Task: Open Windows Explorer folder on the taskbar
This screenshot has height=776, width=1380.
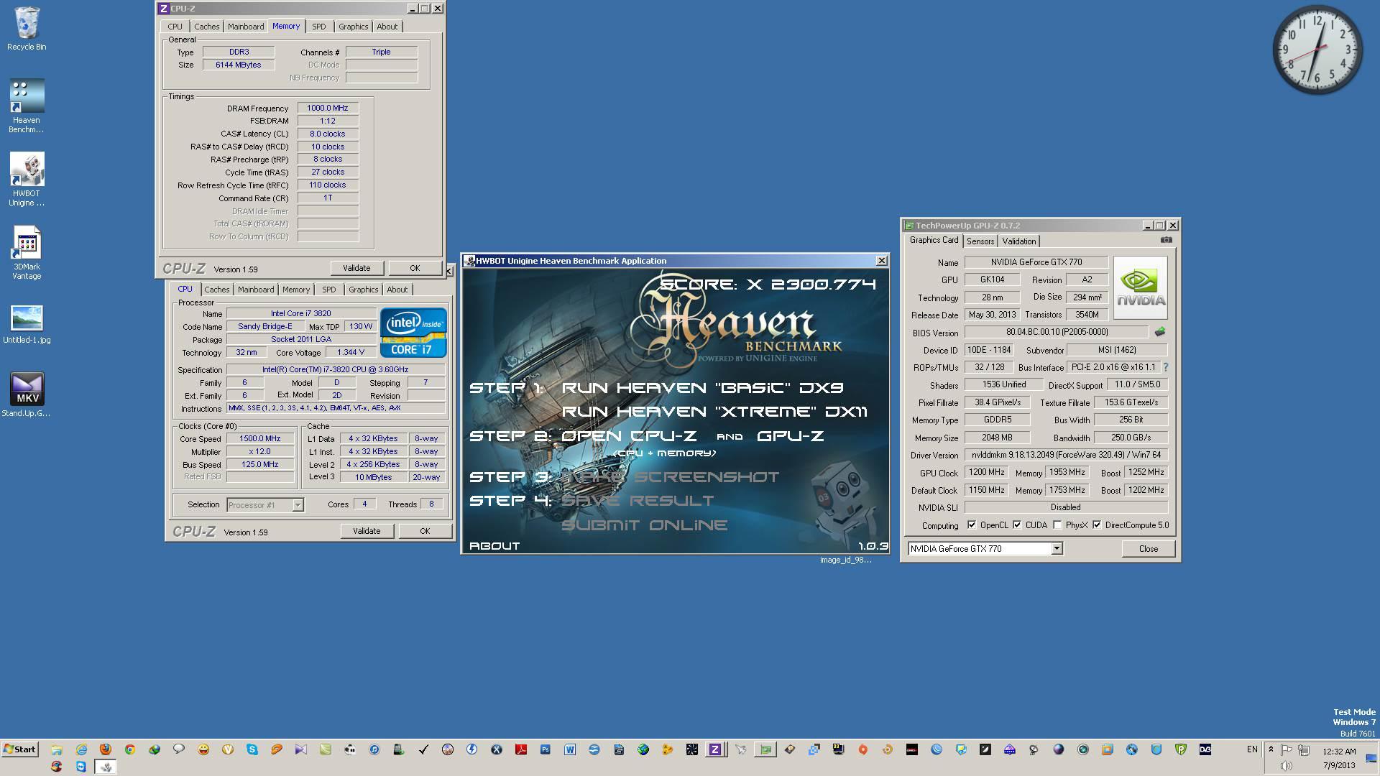Action: click(57, 749)
